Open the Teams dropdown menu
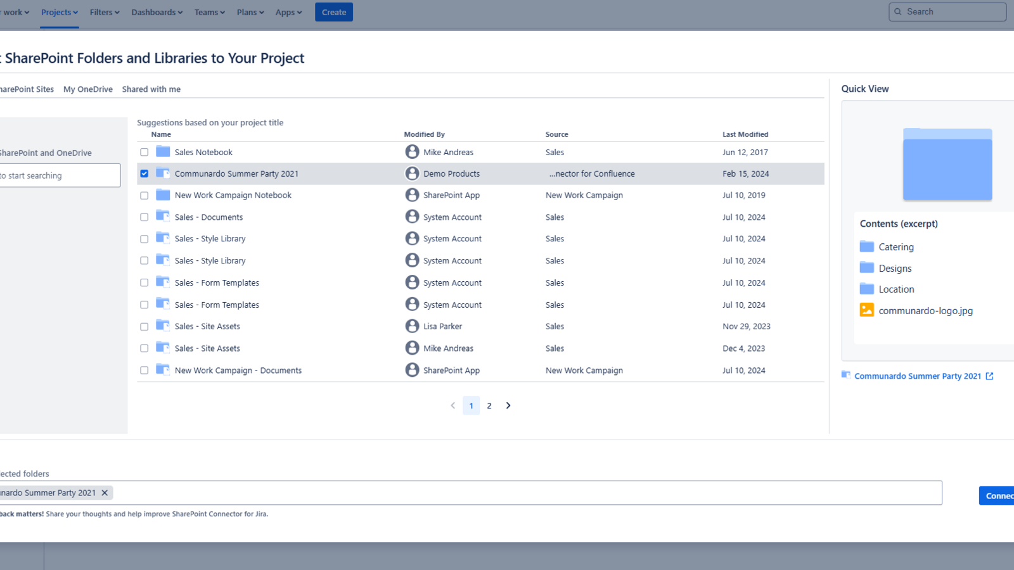 click(x=209, y=12)
